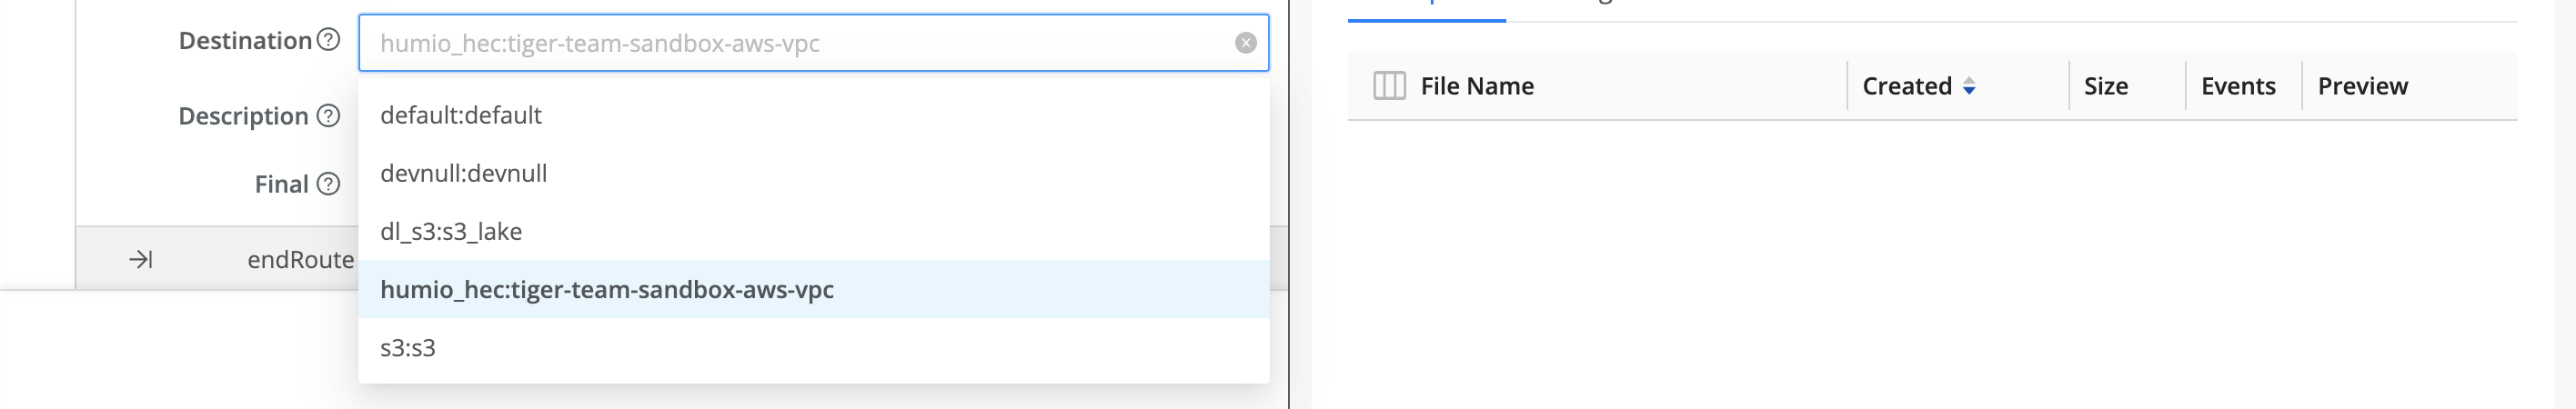Image resolution: width=2576 pixels, height=409 pixels.
Task: Click the Final field label
Action: coord(281,184)
